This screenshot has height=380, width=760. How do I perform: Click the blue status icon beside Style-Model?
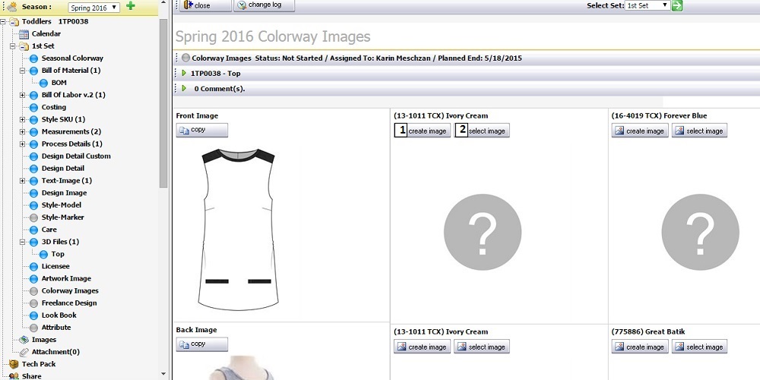tap(33, 206)
